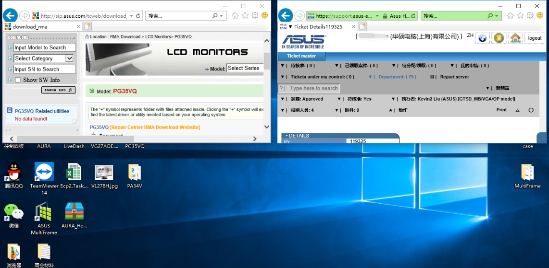Open Home icon in Ticket Details browser toolbar
This screenshot has height=268, width=549.
click(511, 16)
